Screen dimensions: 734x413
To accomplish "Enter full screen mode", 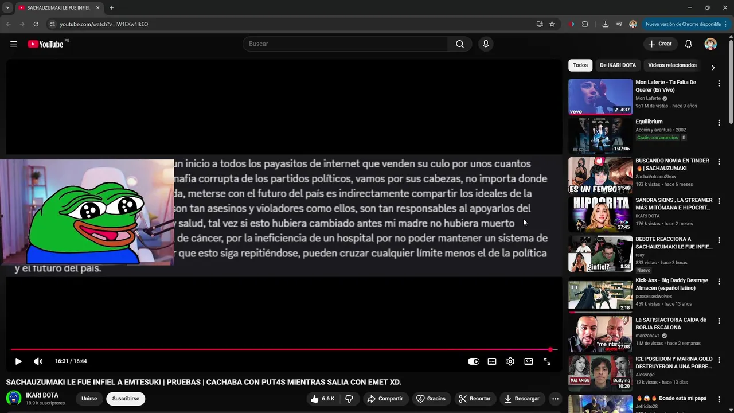I will [x=547, y=361].
